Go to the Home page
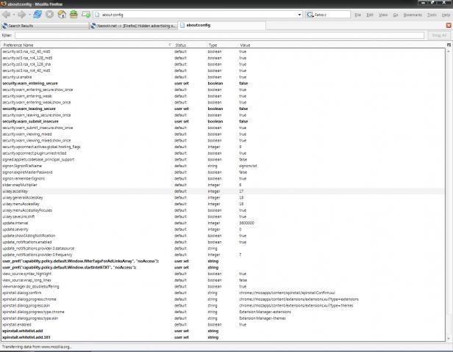Screen dimensions: 453x352 (x=62, y=15)
